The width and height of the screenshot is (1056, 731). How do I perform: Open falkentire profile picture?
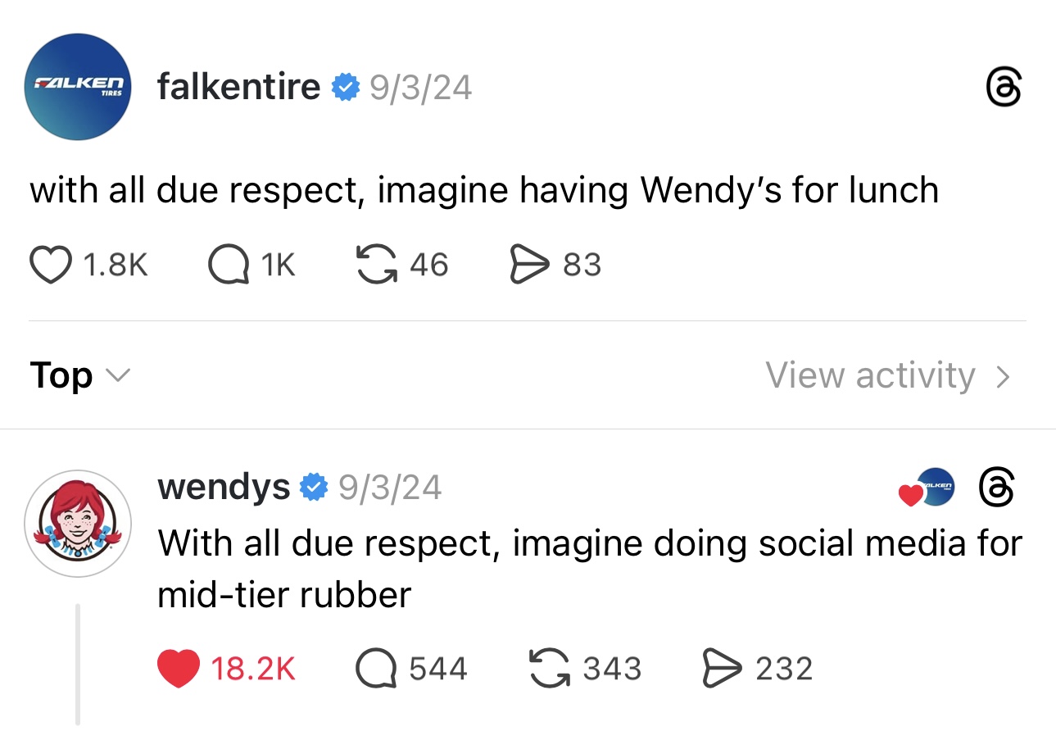click(x=79, y=87)
